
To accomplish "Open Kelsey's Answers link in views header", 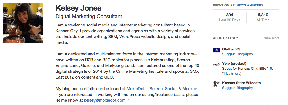I will coord(247,5).
